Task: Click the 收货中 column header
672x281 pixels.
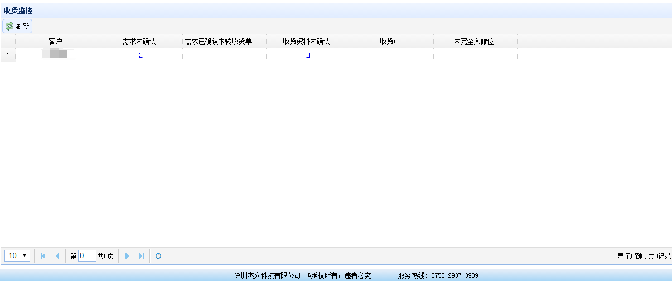Action: pos(391,42)
